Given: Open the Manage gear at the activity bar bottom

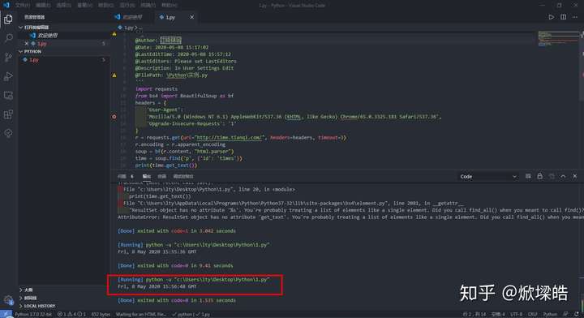Looking at the screenshot, I should (x=8, y=300).
